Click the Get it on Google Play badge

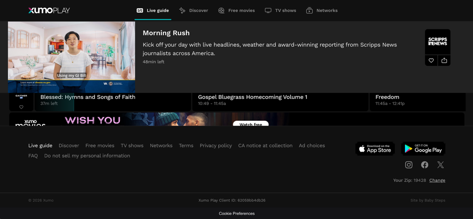click(423, 149)
